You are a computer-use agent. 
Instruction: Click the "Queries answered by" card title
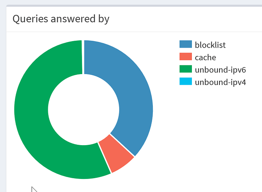61,18
